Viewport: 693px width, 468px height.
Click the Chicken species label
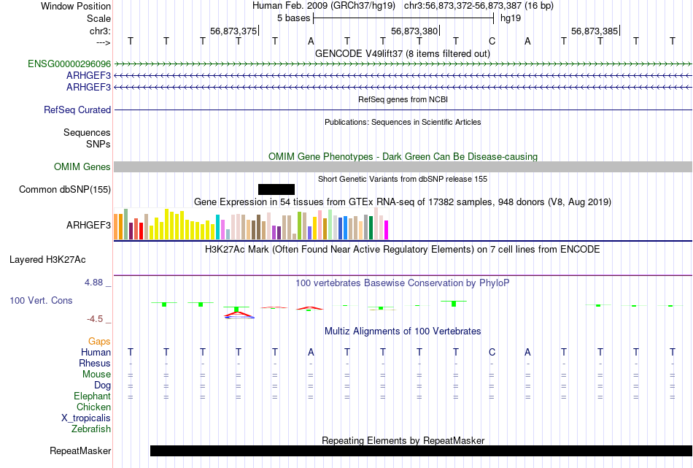pos(93,407)
